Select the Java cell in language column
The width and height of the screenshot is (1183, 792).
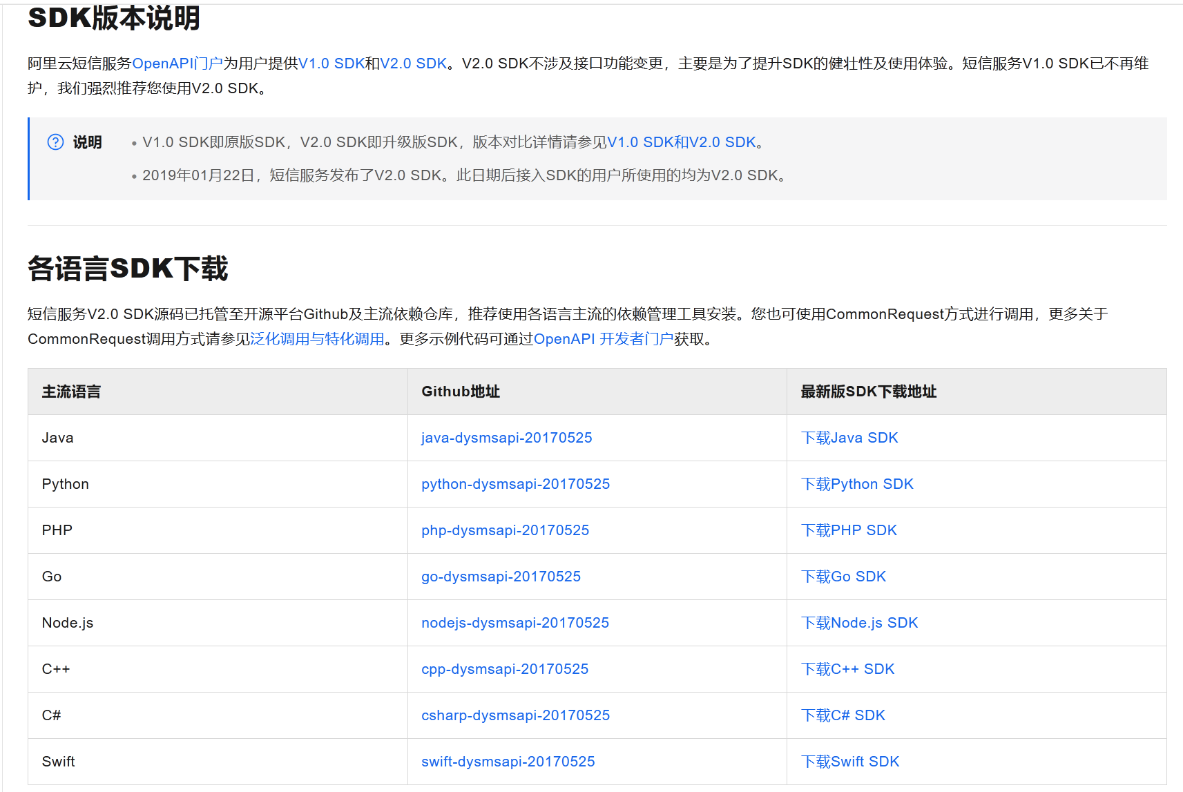tap(218, 438)
